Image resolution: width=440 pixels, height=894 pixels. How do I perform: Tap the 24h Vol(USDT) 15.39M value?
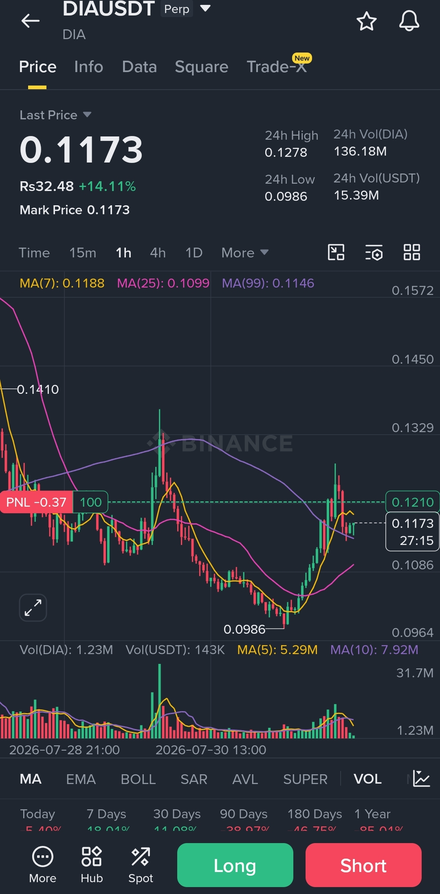tap(356, 195)
